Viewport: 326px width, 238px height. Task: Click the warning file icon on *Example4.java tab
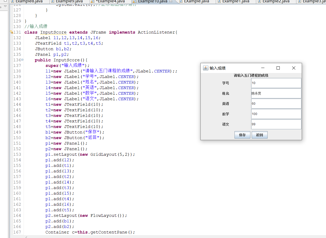(92, 1)
